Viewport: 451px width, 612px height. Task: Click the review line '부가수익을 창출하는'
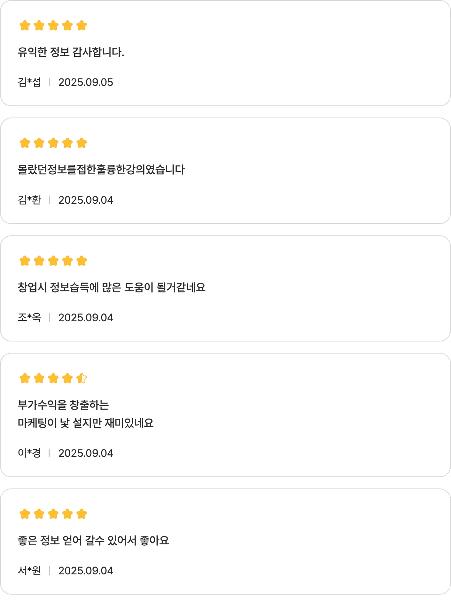coord(63,405)
